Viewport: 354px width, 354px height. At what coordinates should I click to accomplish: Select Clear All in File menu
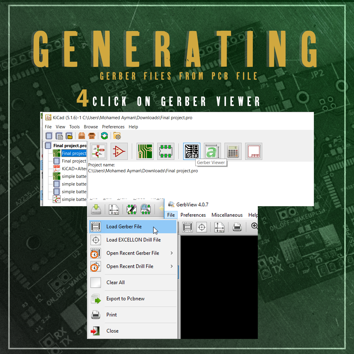133,282
